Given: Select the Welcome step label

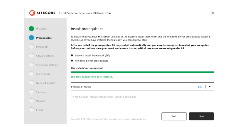Looking at the screenshot, I should point(41,29).
